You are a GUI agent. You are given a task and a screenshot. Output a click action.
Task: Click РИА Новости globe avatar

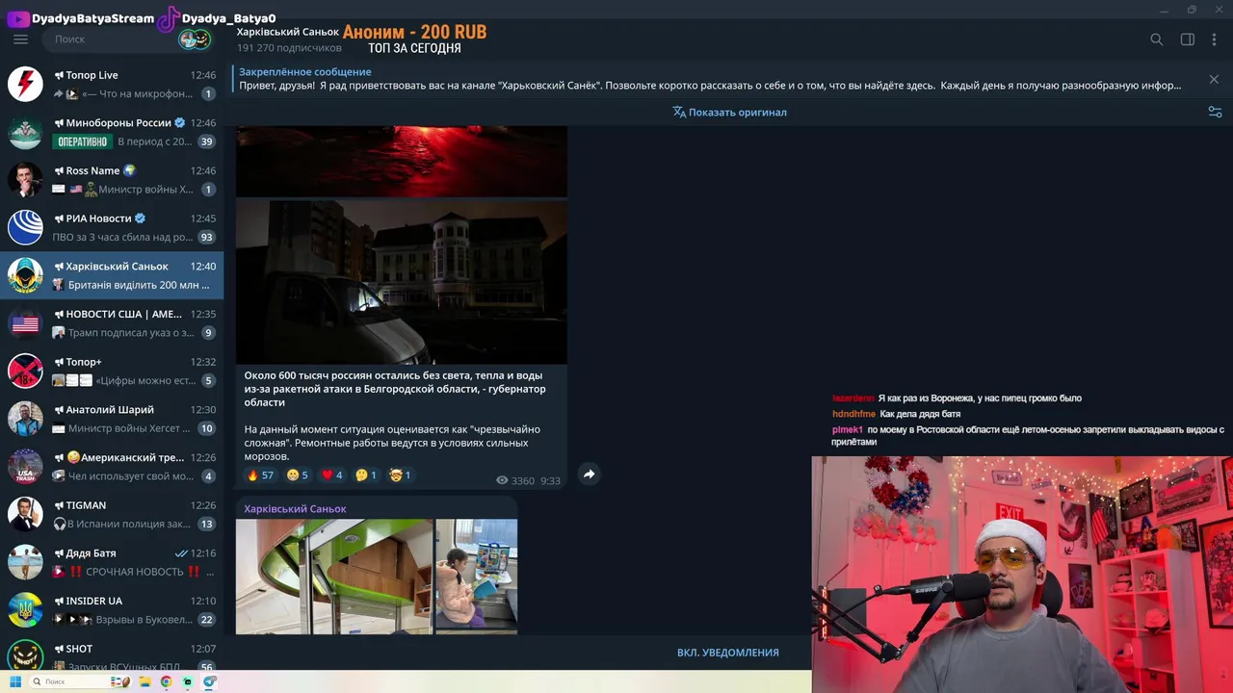[x=25, y=227]
